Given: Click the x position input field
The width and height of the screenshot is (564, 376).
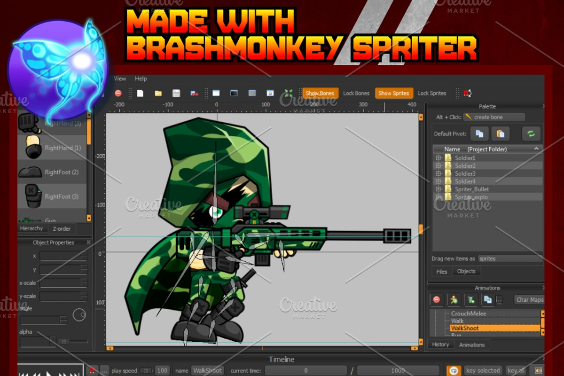Looking at the screenshot, I should [x=63, y=256].
